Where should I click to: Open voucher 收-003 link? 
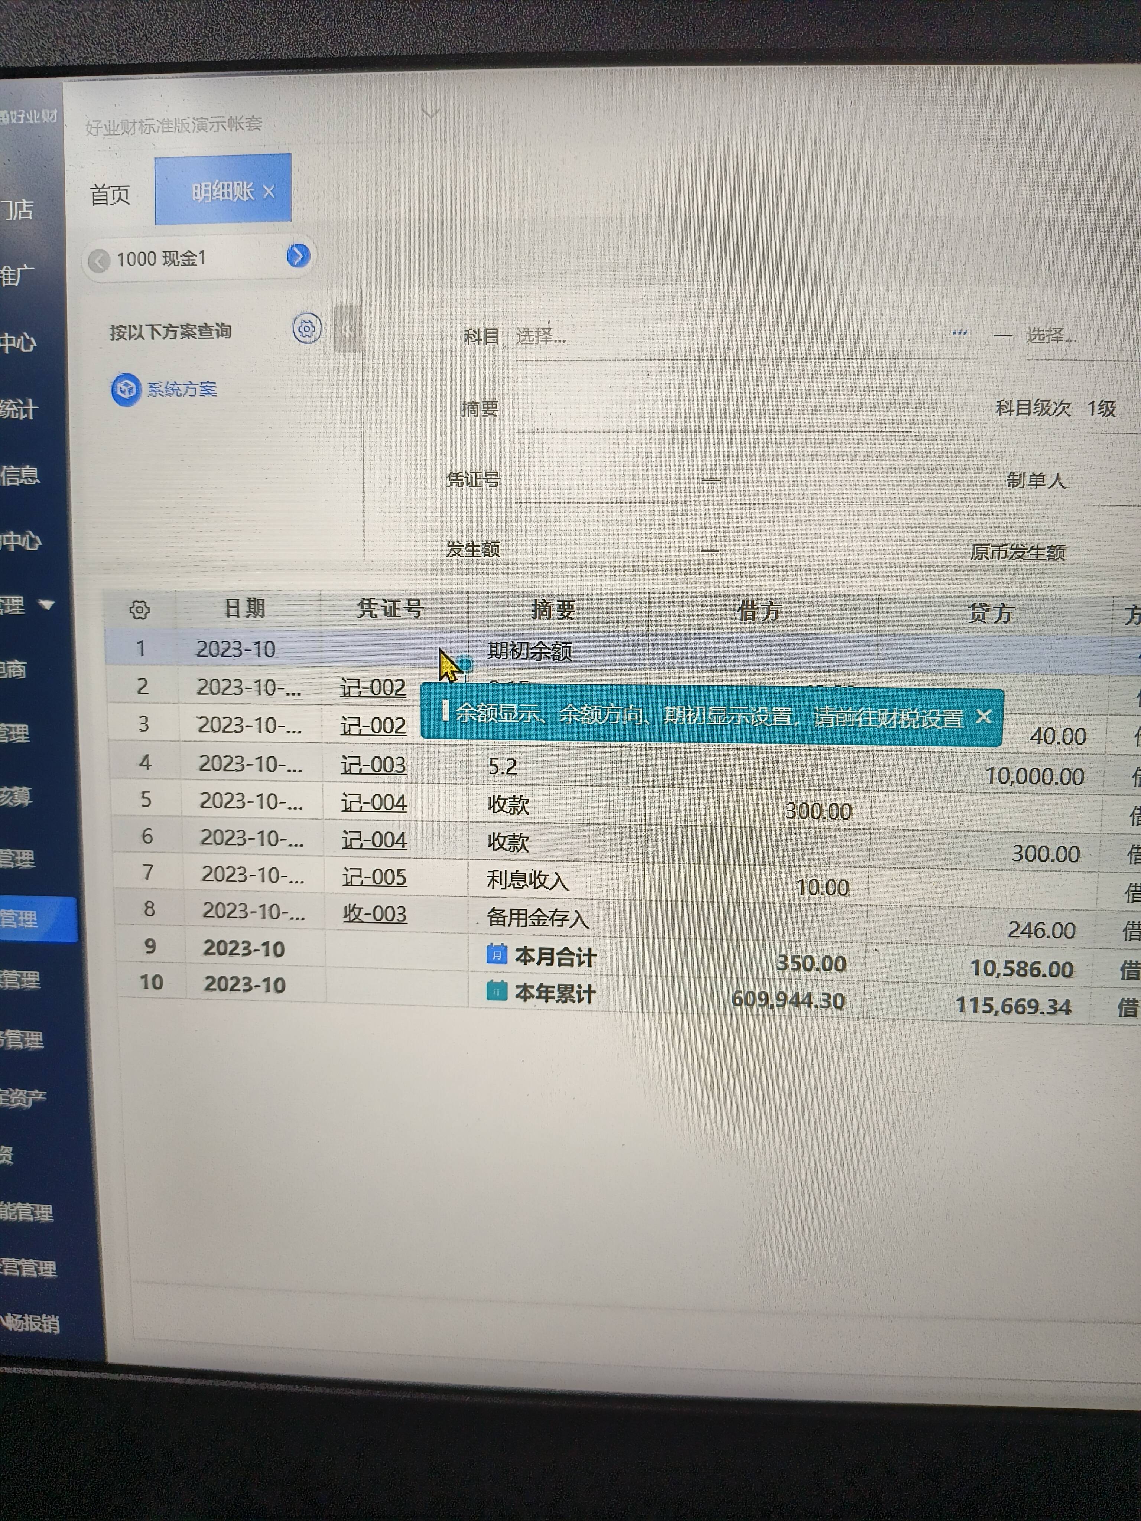click(x=375, y=913)
